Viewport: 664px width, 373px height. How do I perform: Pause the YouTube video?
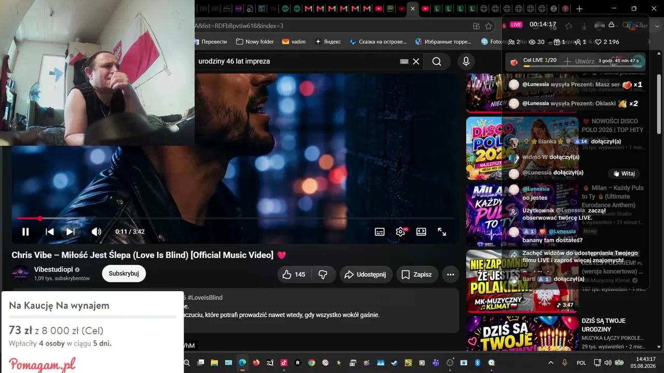25,232
